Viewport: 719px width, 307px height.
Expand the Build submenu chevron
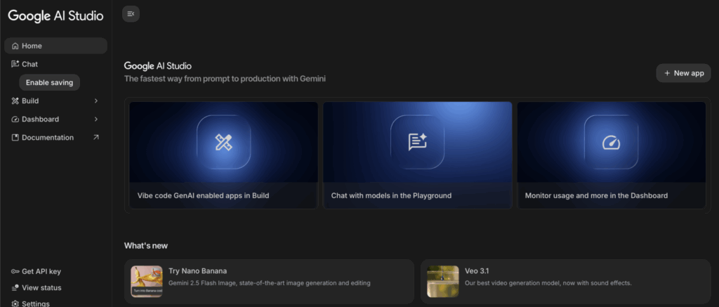[96, 101]
